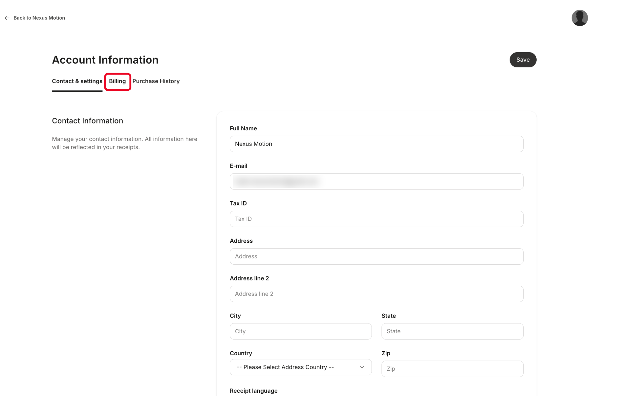
Task: Click the Receipt language label
Action: [253, 391]
